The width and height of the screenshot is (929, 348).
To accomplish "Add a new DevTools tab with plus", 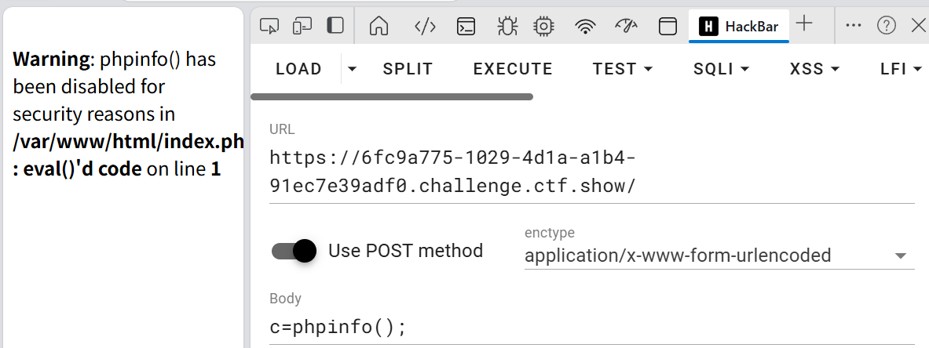I will click(x=803, y=24).
